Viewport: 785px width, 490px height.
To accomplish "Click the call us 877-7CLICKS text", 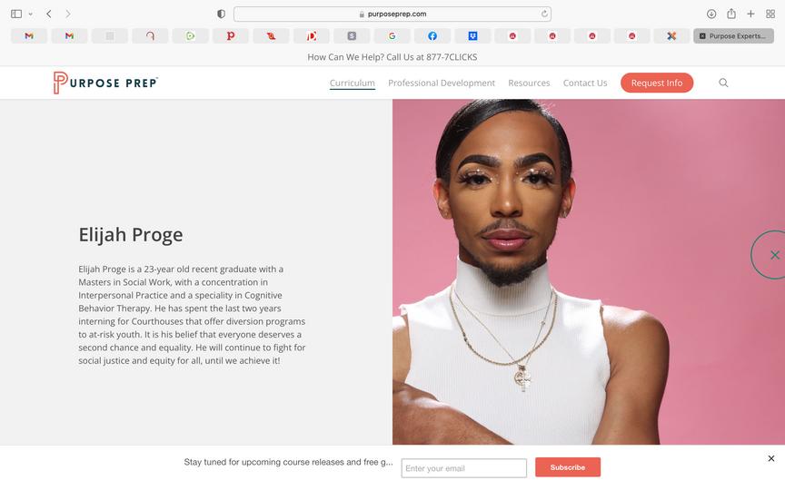I will tap(392, 57).
